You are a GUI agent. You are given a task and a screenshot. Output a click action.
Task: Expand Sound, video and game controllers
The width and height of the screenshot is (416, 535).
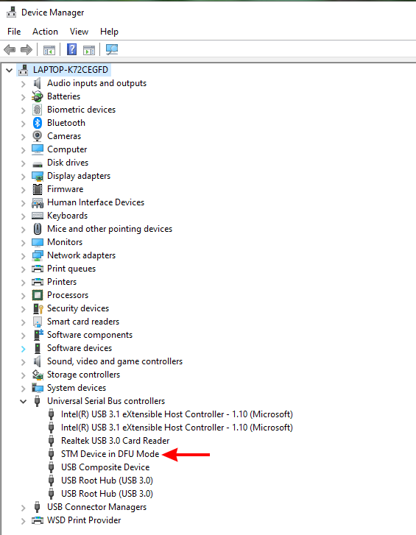(x=24, y=362)
